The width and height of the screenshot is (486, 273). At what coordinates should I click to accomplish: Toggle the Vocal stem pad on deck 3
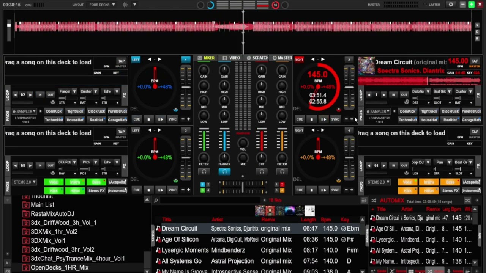[54, 182]
